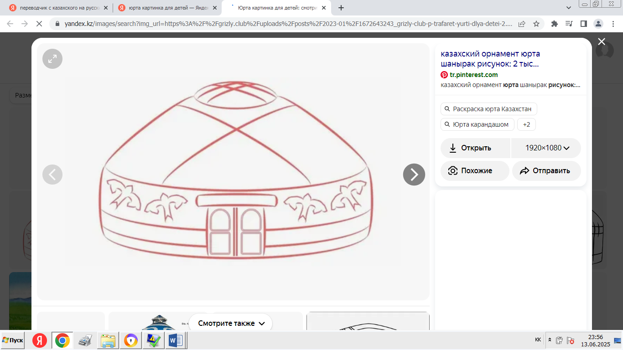Click the Открыть download button
The image size is (623, 350).
[476, 148]
